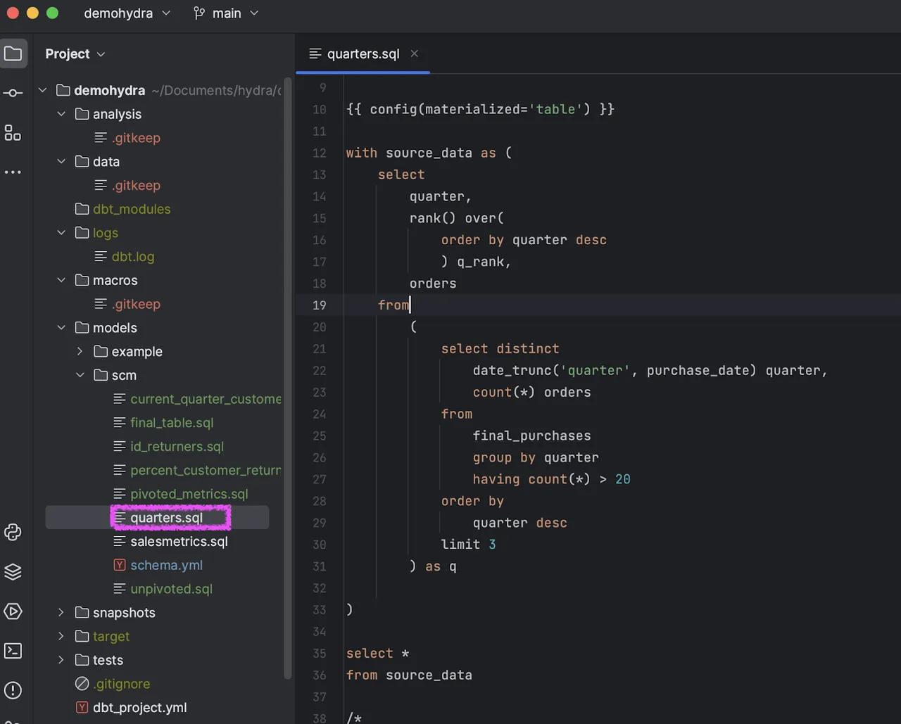Click 'with source_data as (' text
This screenshot has height=724, width=901.
(429, 153)
